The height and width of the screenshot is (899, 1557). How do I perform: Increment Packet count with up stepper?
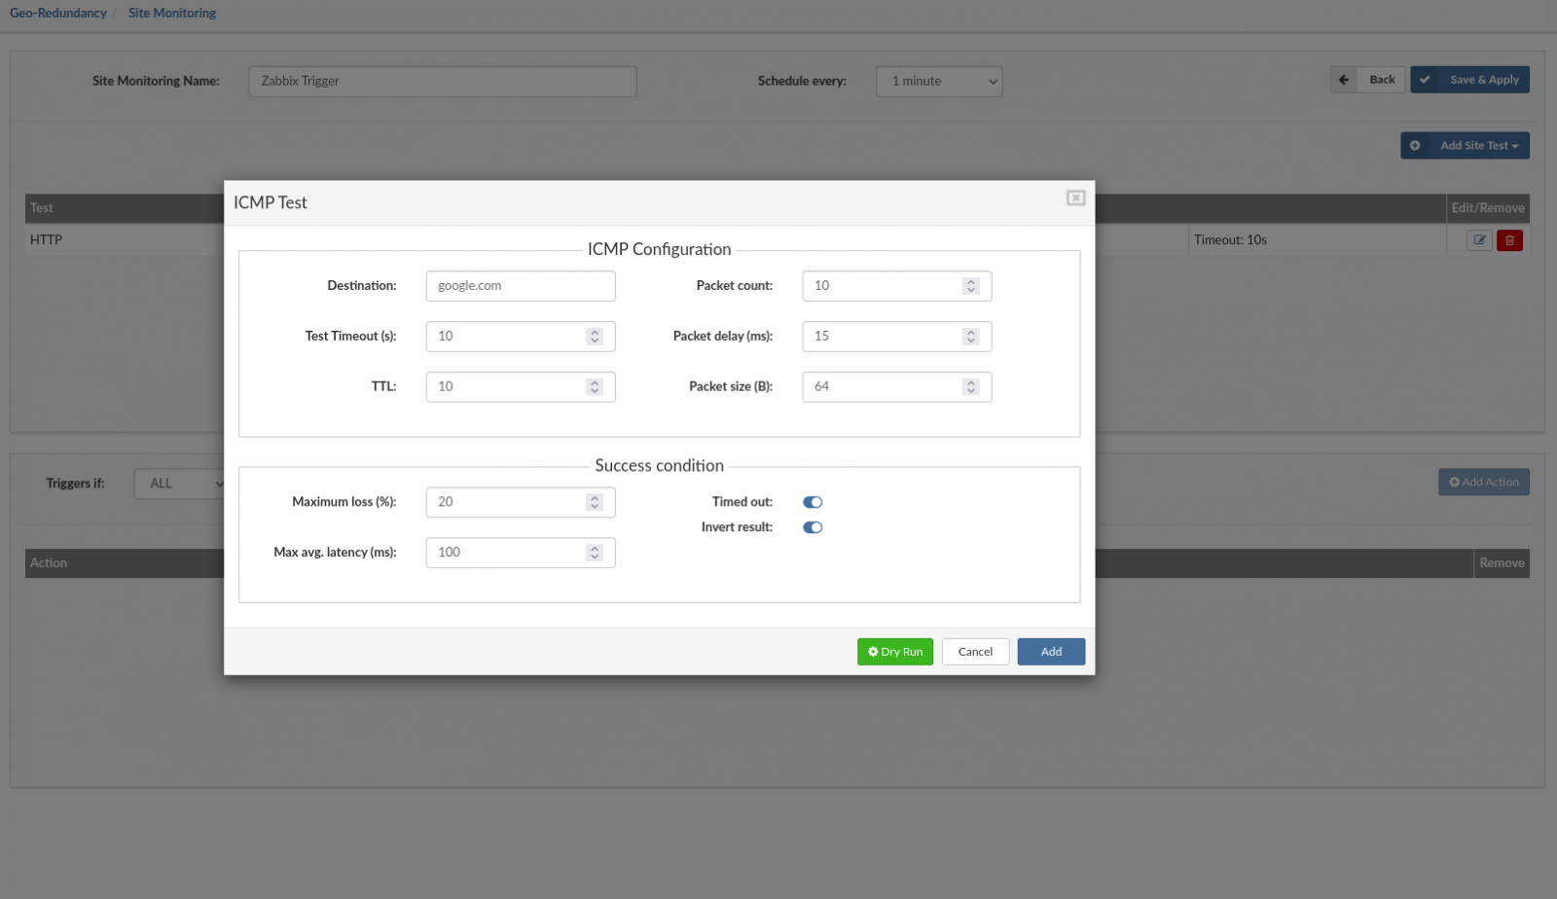pyautogui.click(x=970, y=281)
